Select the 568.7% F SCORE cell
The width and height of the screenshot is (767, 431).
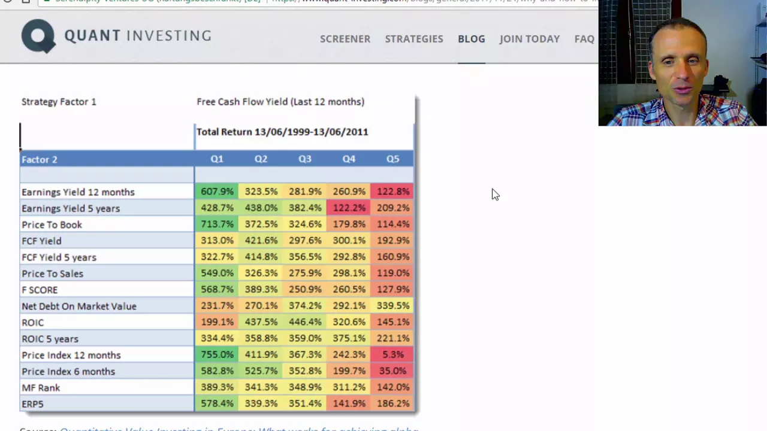(217, 289)
